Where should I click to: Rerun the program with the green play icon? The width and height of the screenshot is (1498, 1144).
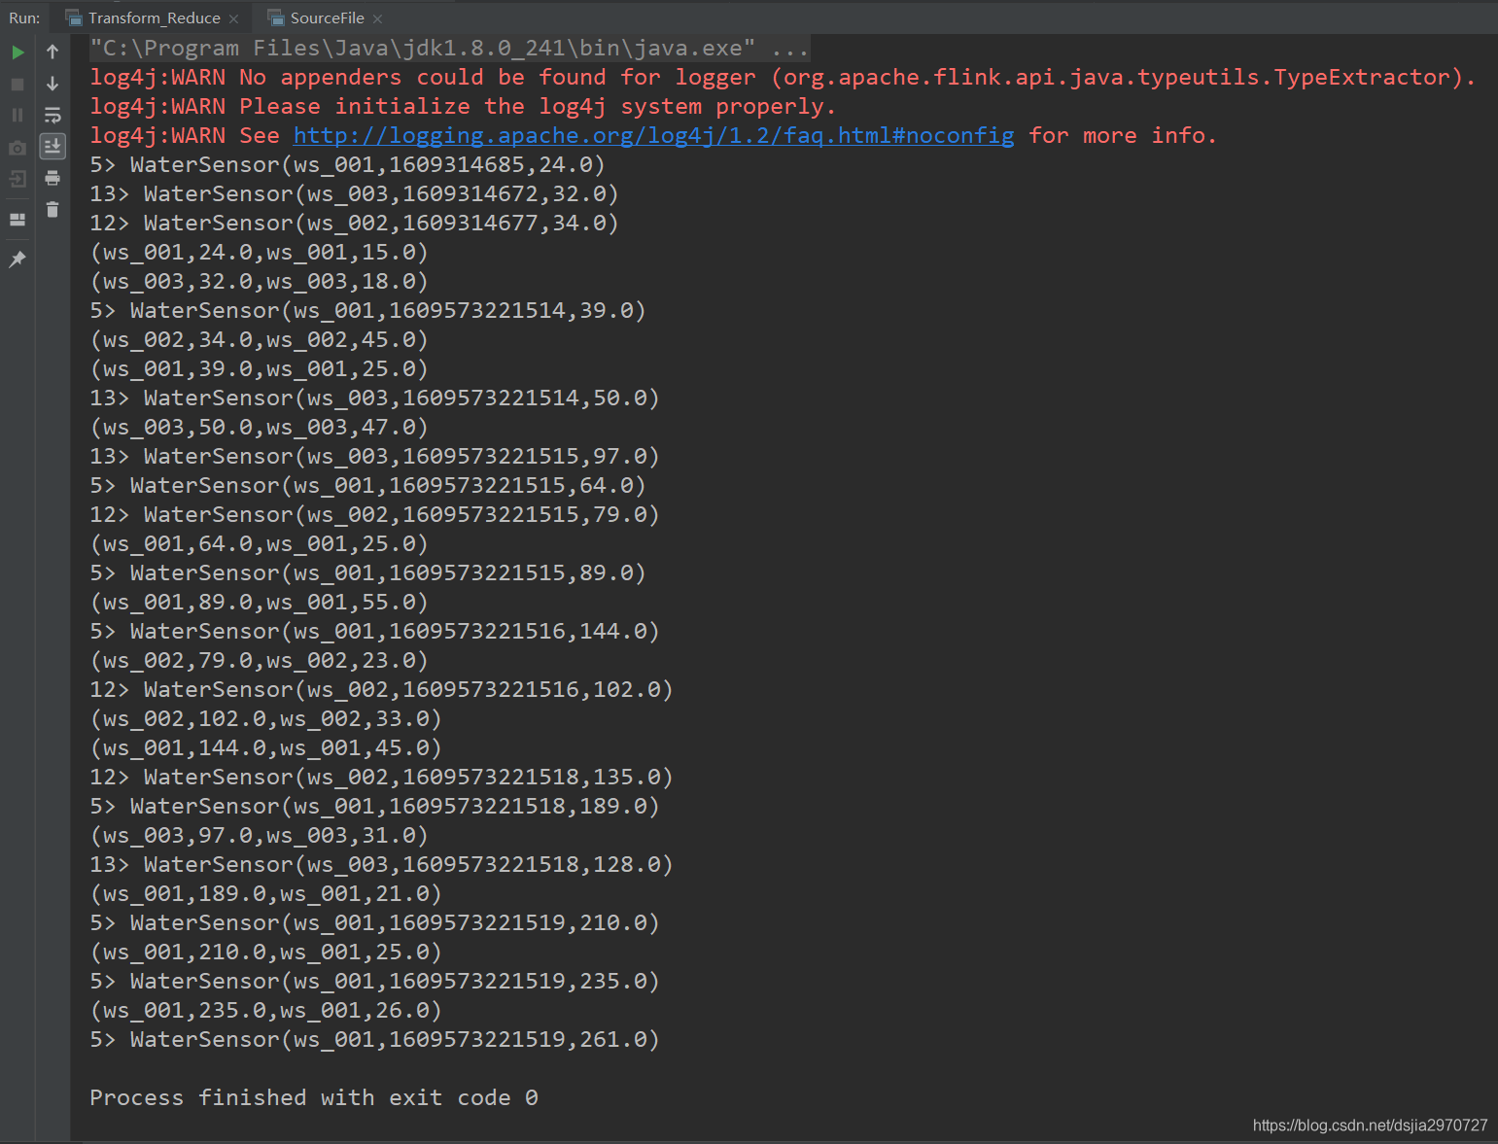click(17, 52)
